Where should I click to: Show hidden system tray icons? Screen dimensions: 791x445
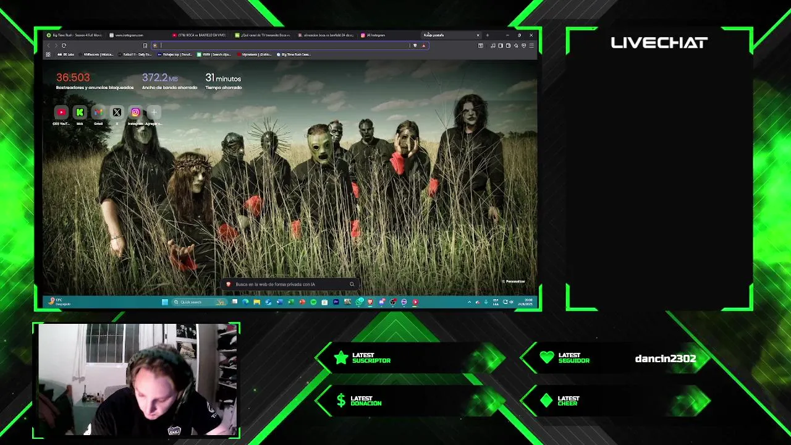470,302
